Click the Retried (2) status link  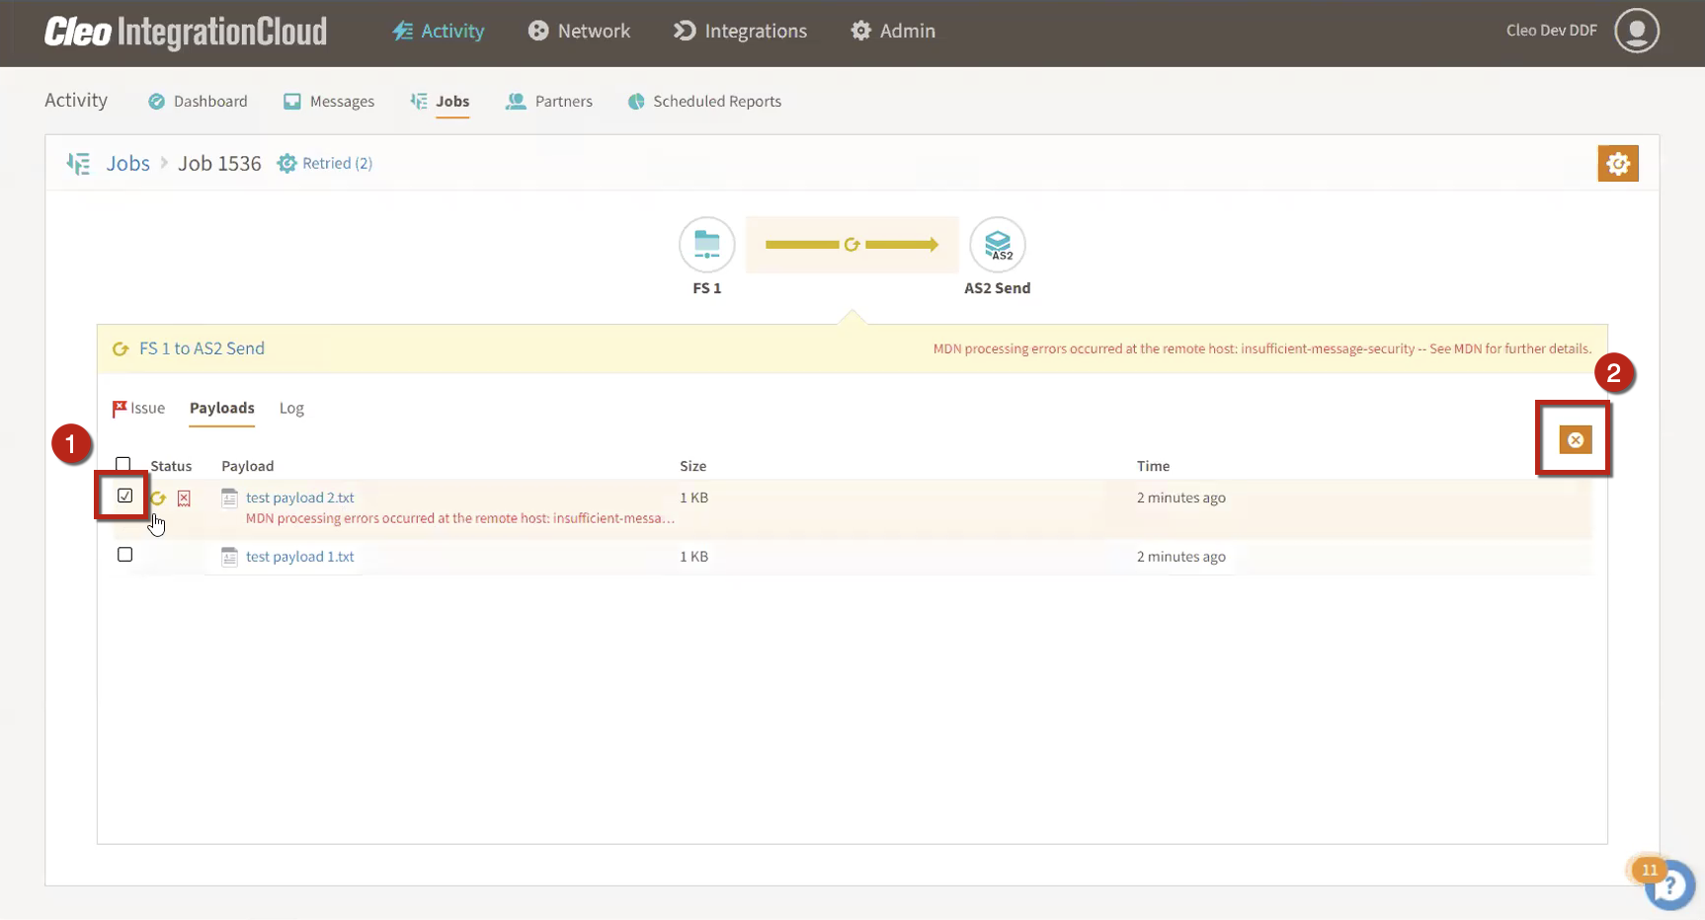[x=325, y=163]
